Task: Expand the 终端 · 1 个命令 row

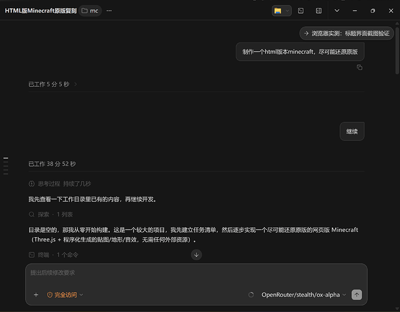Action: 53,255
